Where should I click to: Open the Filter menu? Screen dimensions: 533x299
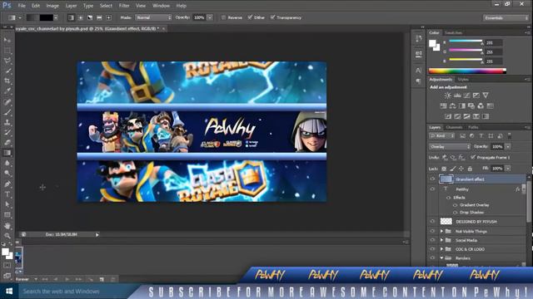(x=124, y=6)
